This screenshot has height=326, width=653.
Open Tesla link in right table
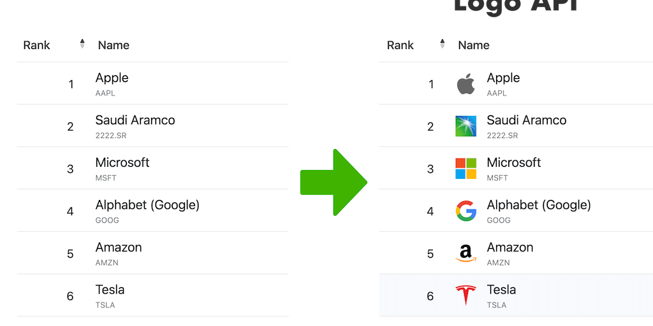[501, 290]
